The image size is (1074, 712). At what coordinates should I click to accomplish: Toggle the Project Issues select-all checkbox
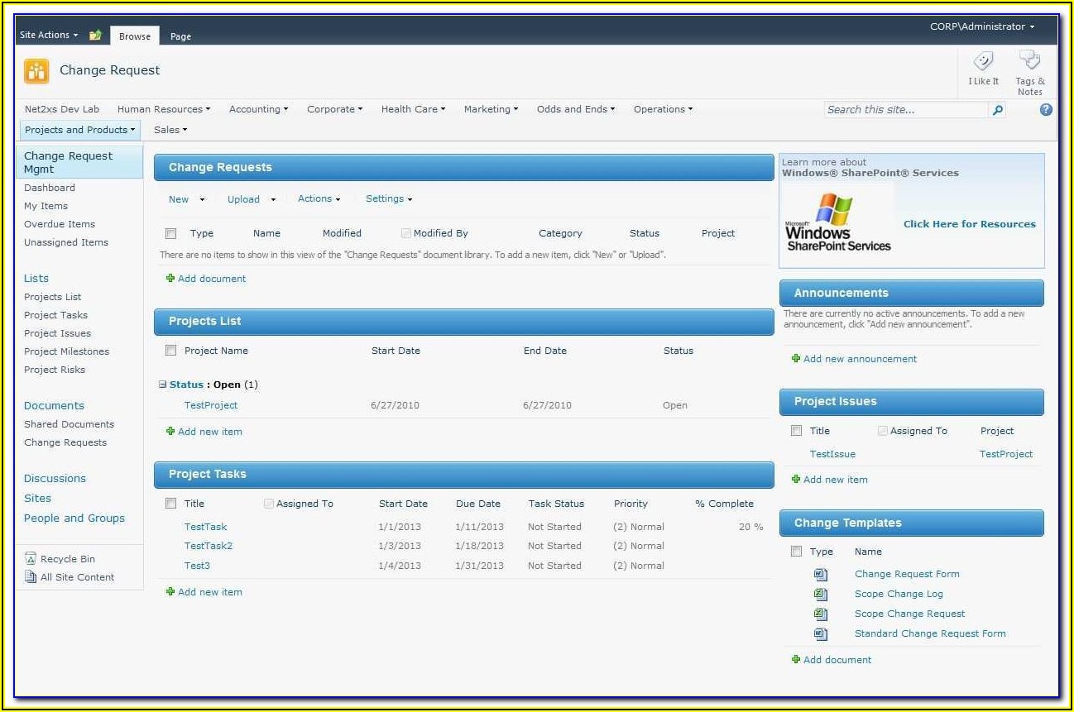[x=796, y=431]
